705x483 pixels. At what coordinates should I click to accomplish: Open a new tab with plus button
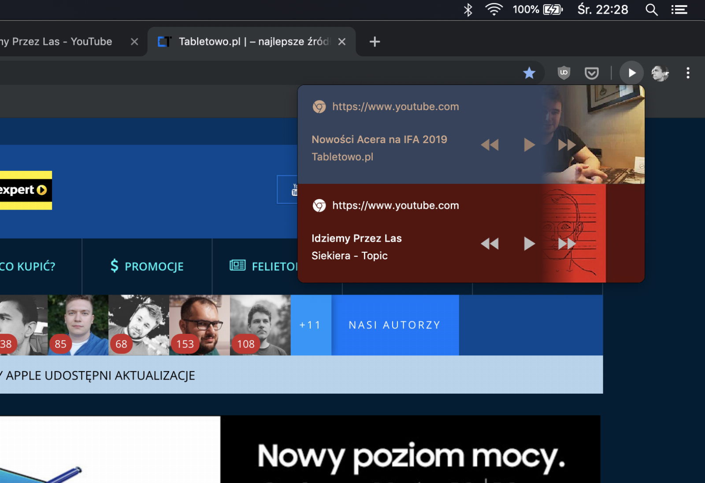pyautogui.click(x=375, y=42)
